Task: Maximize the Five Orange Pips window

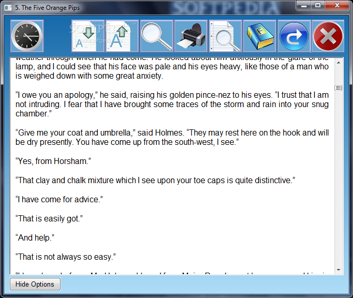Action: [318, 5]
